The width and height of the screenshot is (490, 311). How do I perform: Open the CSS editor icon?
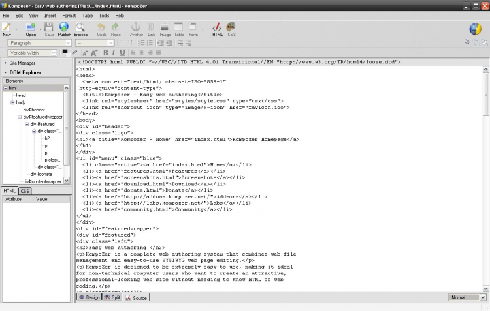pyautogui.click(x=231, y=27)
